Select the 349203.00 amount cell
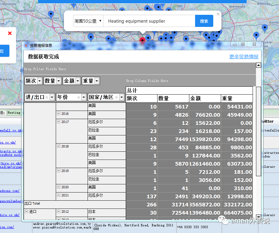279x233 pixels. point(205,196)
